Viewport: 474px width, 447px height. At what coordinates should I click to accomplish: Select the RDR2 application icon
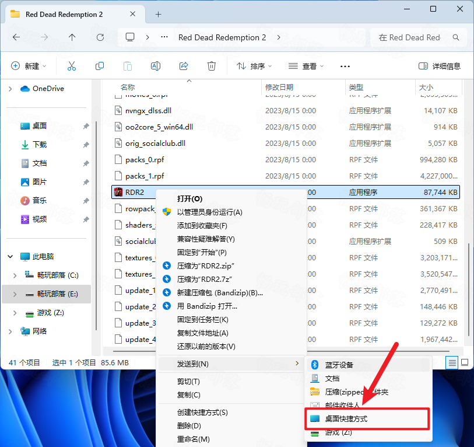[118, 192]
